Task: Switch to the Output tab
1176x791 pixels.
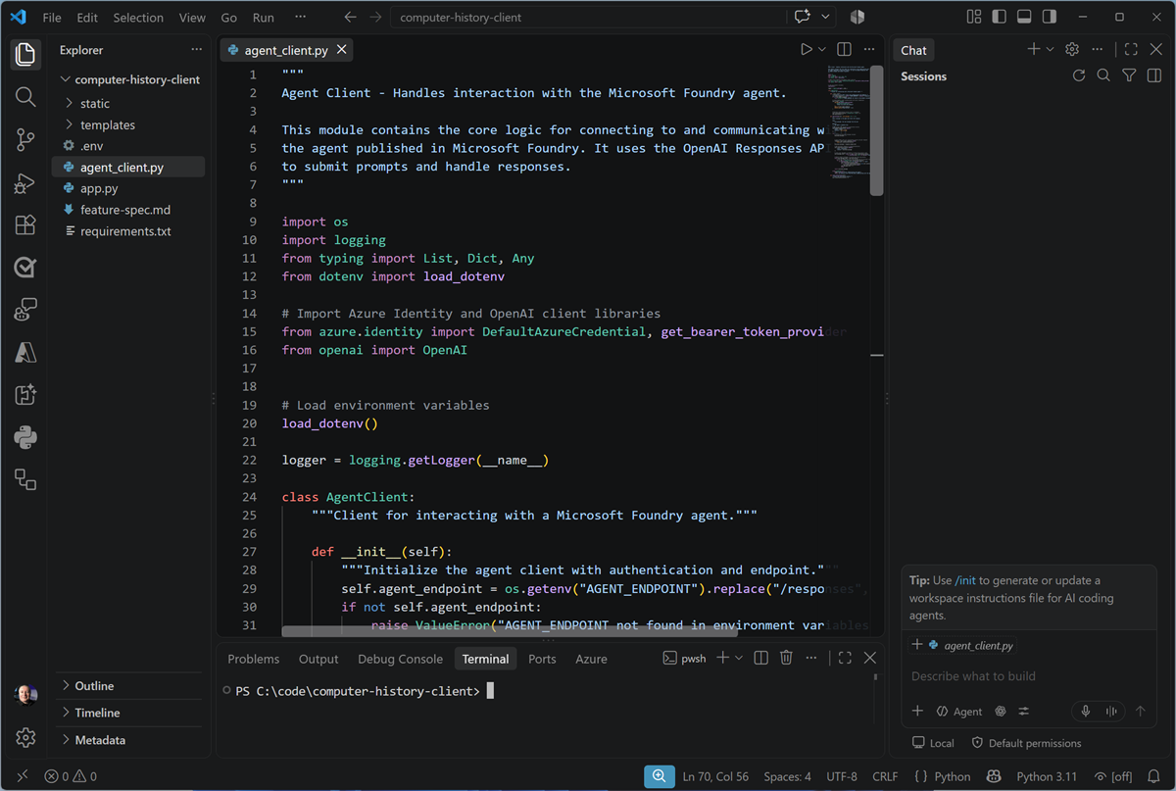Action: coord(318,659)
